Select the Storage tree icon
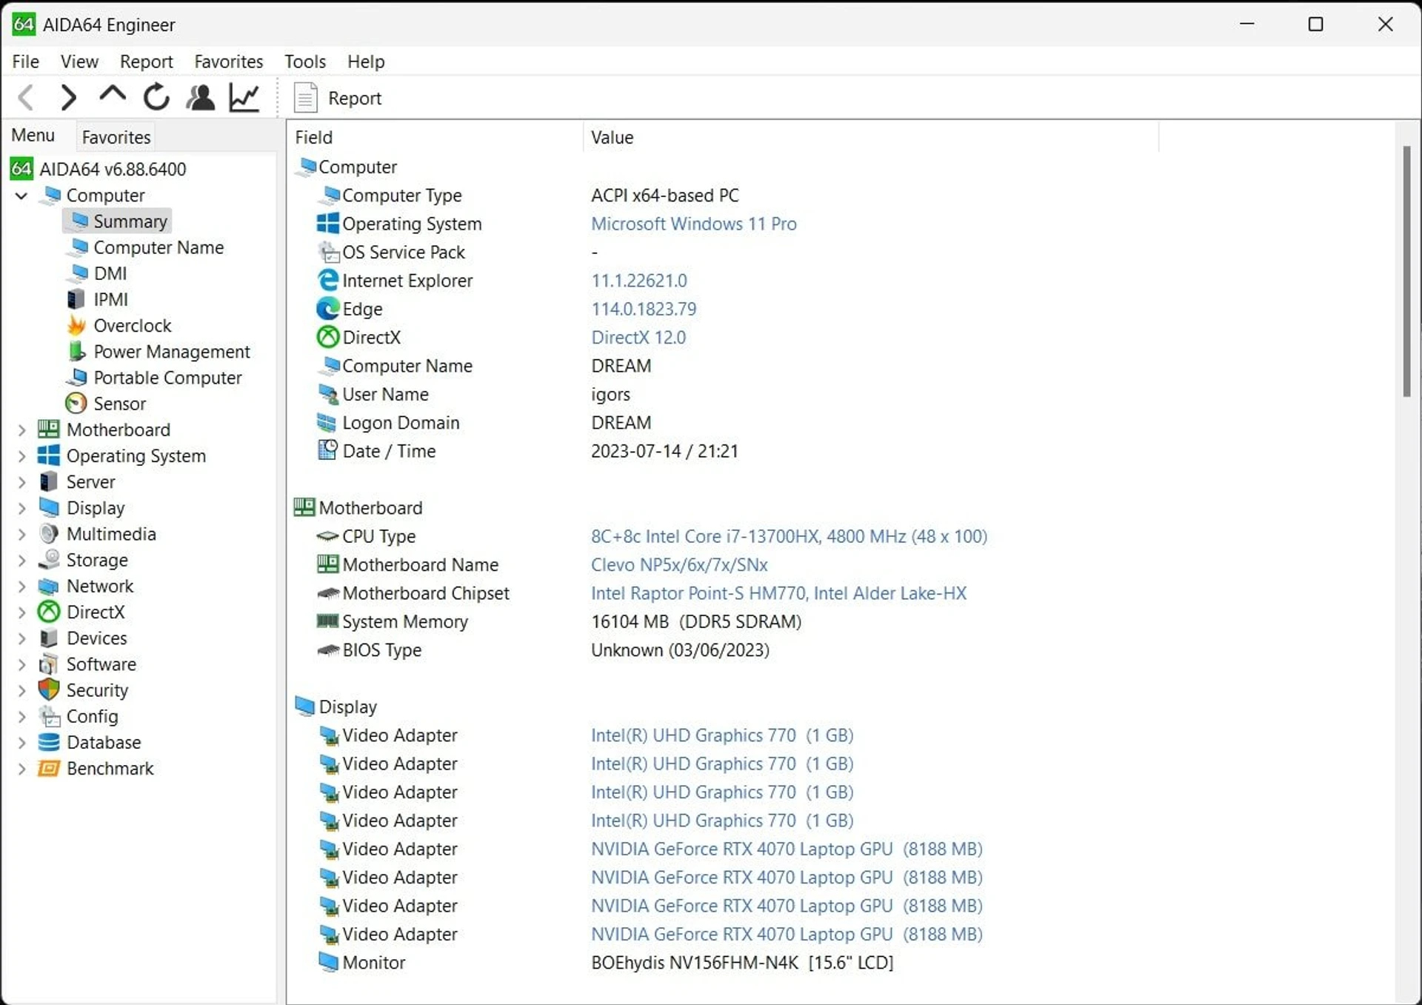Viewport: 1422px width, 1005px height. click(49, 559)
